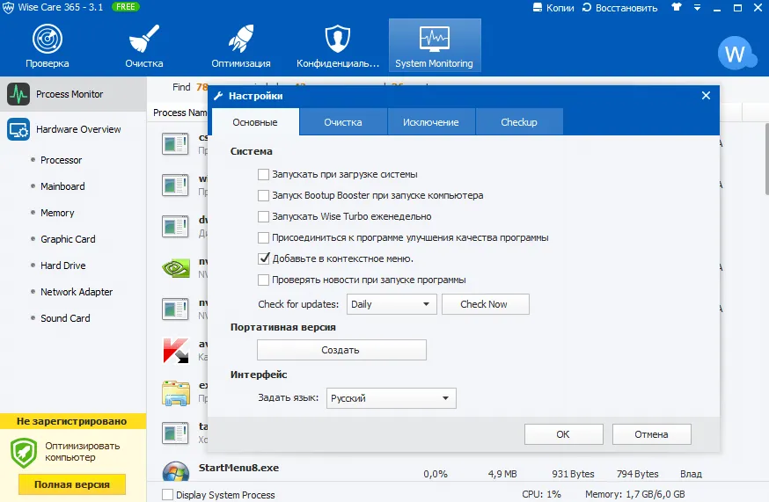Enable Проверять новости при запуске программы
Image resolution: width=769 pixels, height=502 pixels.
pyautogui.click(x=263, y=280)
